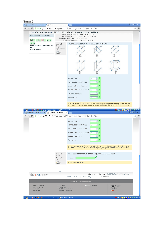
Task: Open the last answer dropdown in lower window
Action: point(94,140)
